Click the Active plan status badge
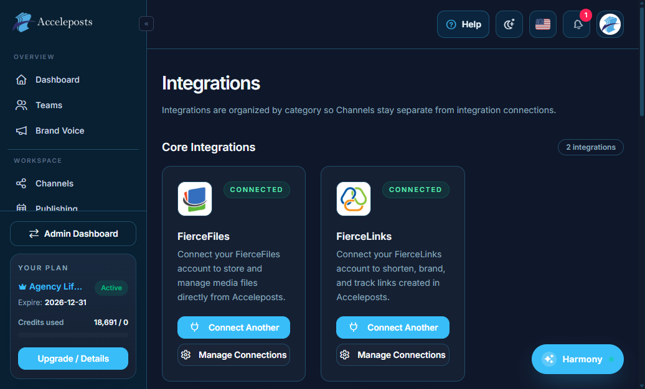 [111, 288]
